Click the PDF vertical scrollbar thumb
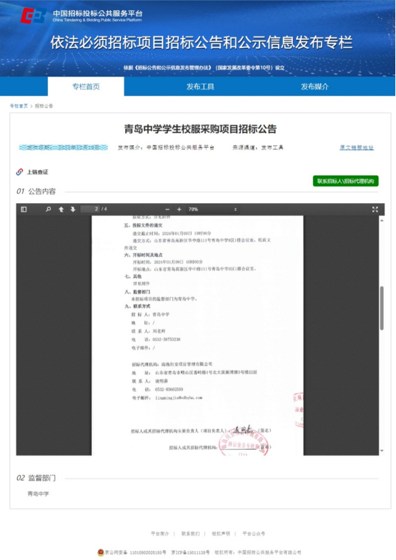The height and width of the screenshot is (560, 396). [x=382, y=308]
